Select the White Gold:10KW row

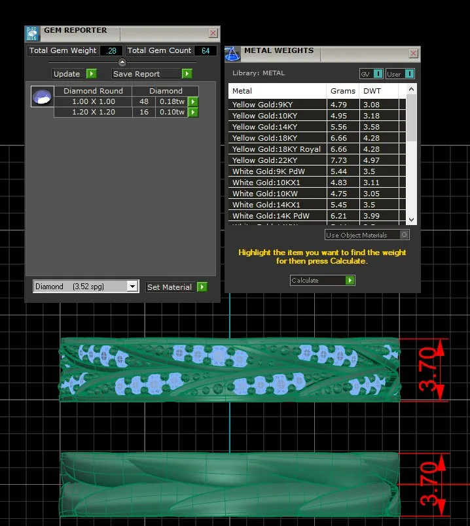[317, 194]
